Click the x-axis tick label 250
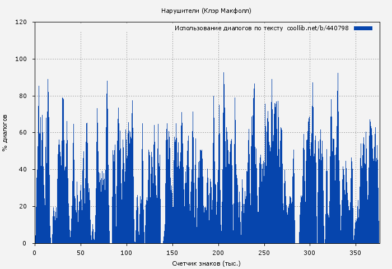 coord(264,252)
